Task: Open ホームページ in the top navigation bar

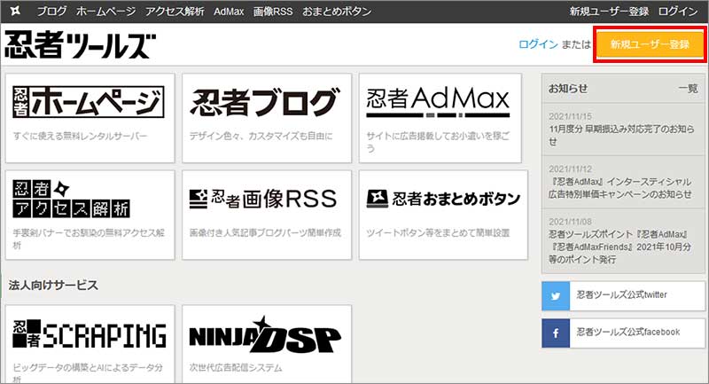Action: coord(105,12)
